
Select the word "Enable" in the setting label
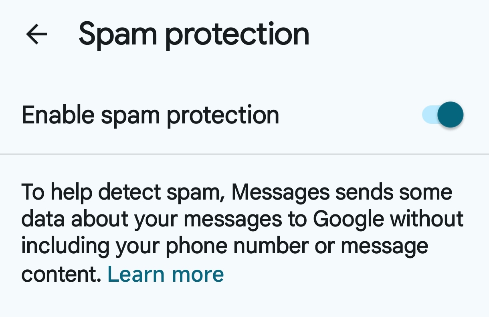58,115
